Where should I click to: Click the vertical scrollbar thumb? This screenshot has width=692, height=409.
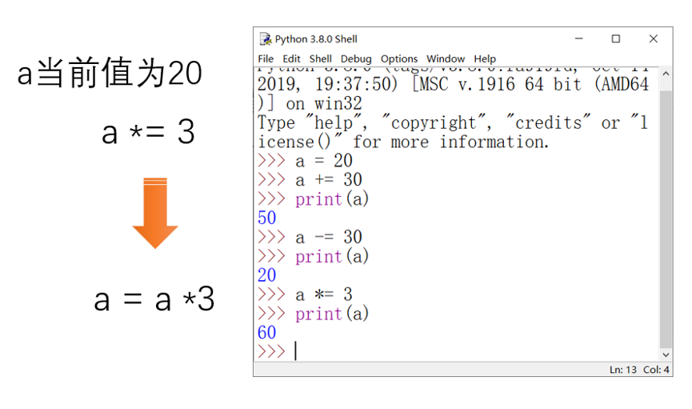point(666,219)
